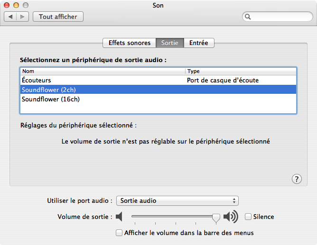Click the yellow minimize window button
Image resolution: width=317 pixels, height=245 pixels.
(16, 5)
